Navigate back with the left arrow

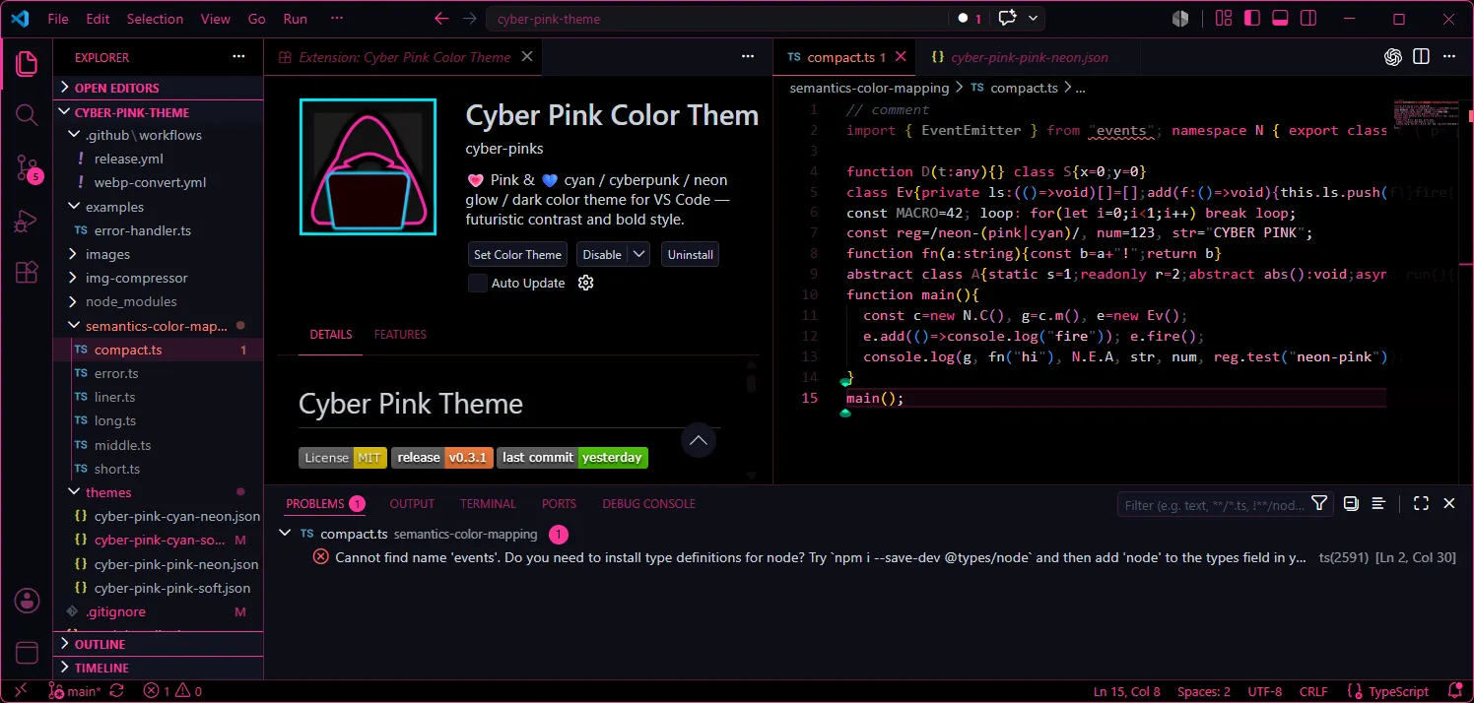click(x=441, y=19)
